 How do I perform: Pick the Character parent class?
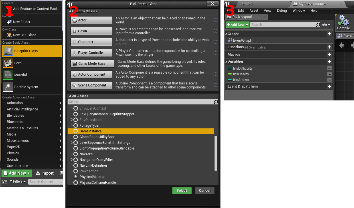tap(92, 42)
